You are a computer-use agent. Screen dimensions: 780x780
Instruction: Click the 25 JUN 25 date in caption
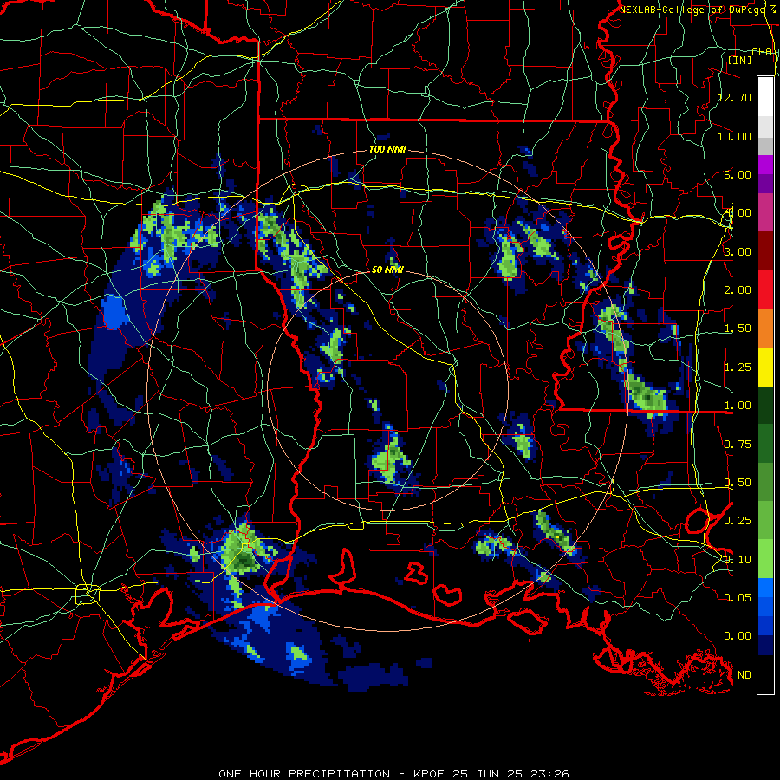pyautogui.click(x=488, y=774)
